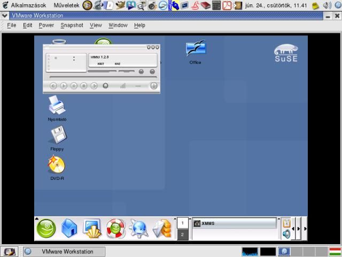Click the XMMS previous track button
The width and height of the screenshot is (342, 257).
(53, 86)
